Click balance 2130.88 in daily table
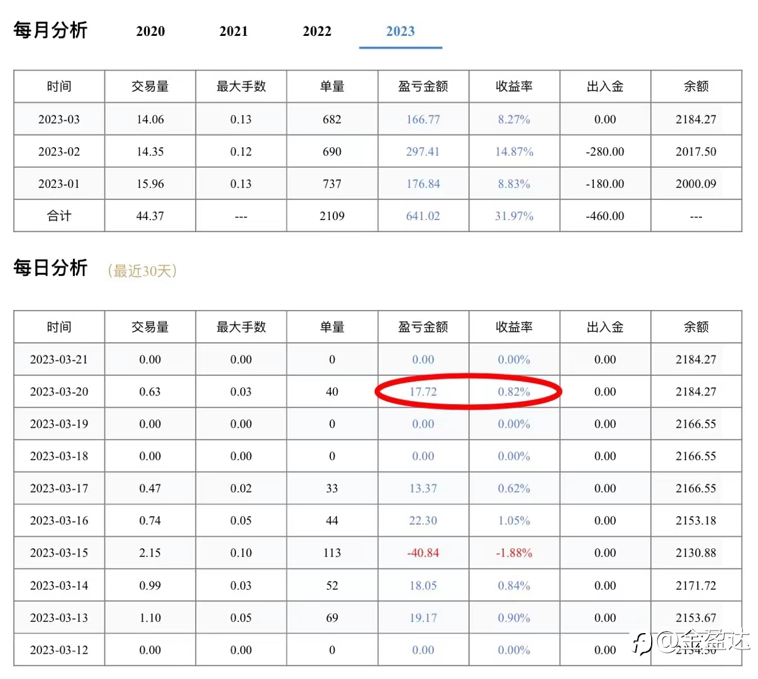758x679 pixels. (x=696, y=553)
